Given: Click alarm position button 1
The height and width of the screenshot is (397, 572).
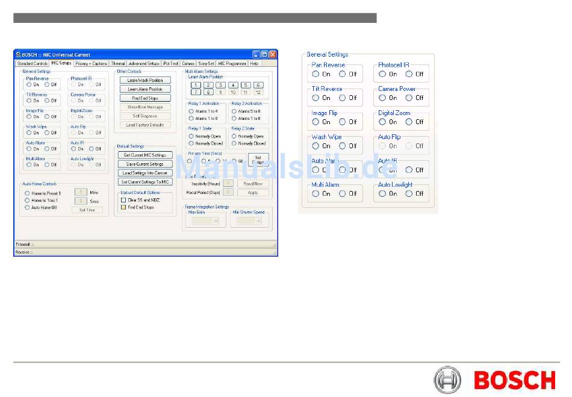Looking at the screenshot, I should tap(196, 86).
